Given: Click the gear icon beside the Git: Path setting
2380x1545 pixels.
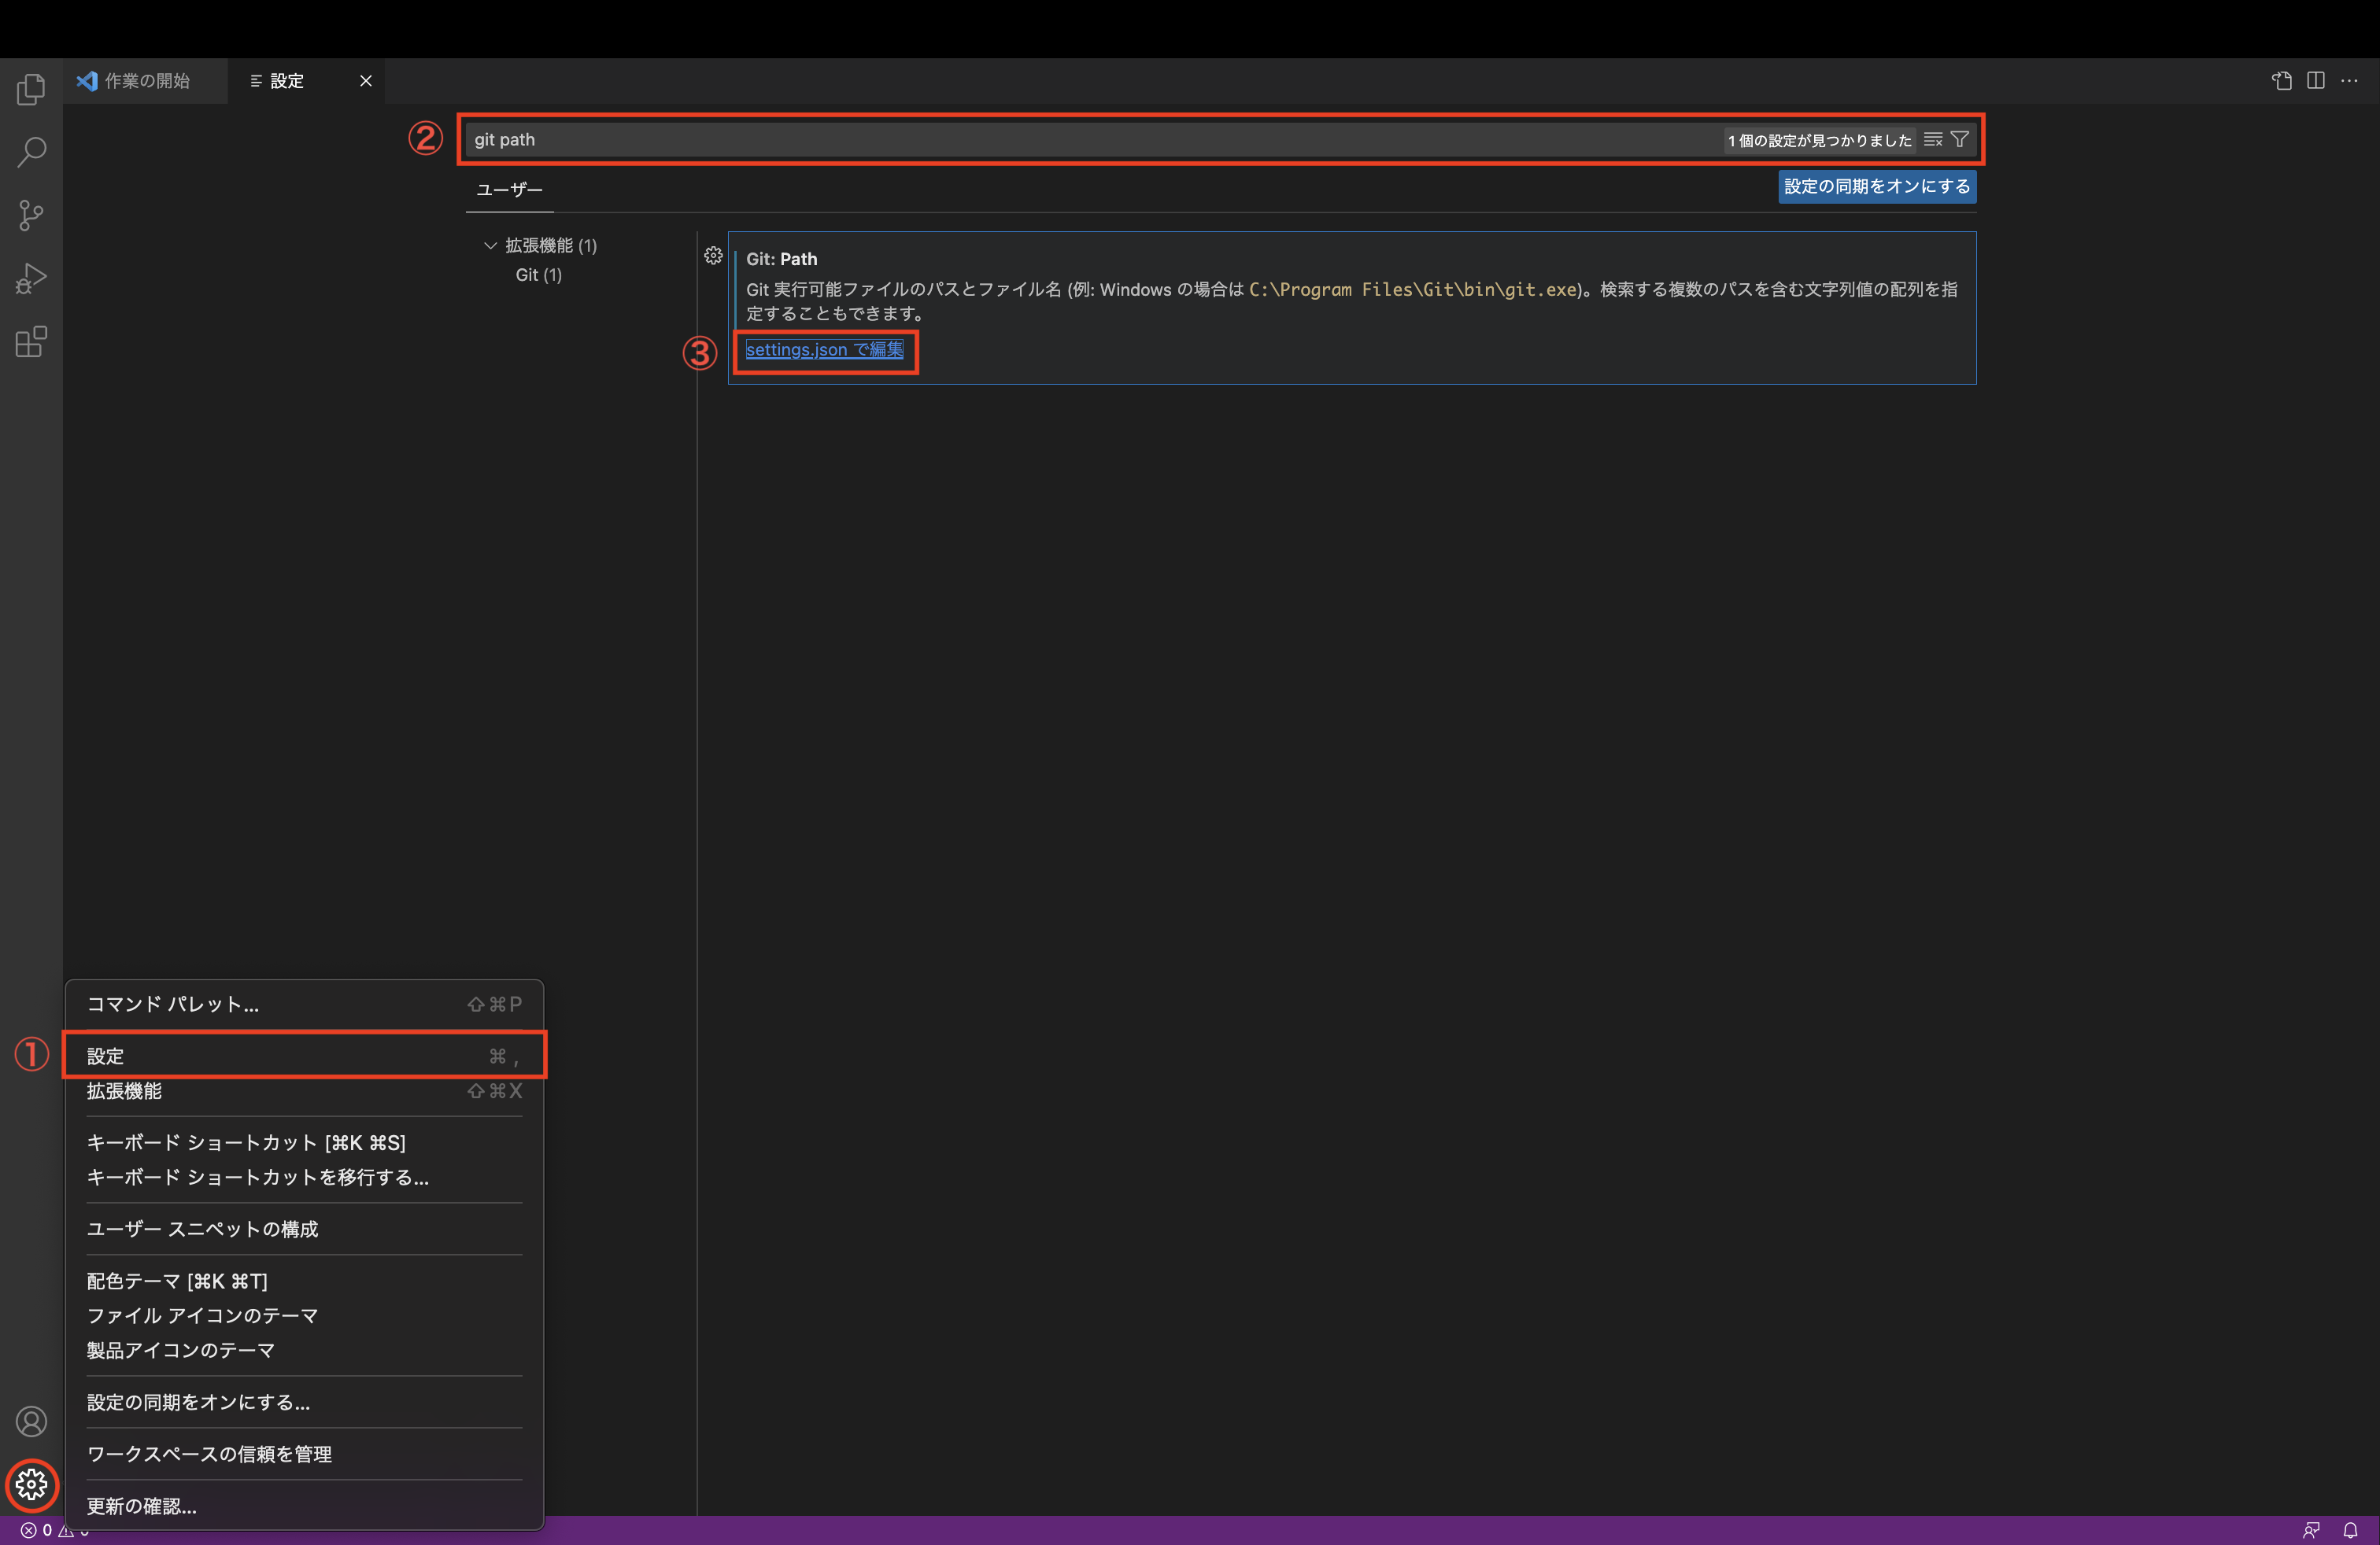Looking at the screenshot, I should [x=713, y=256].
